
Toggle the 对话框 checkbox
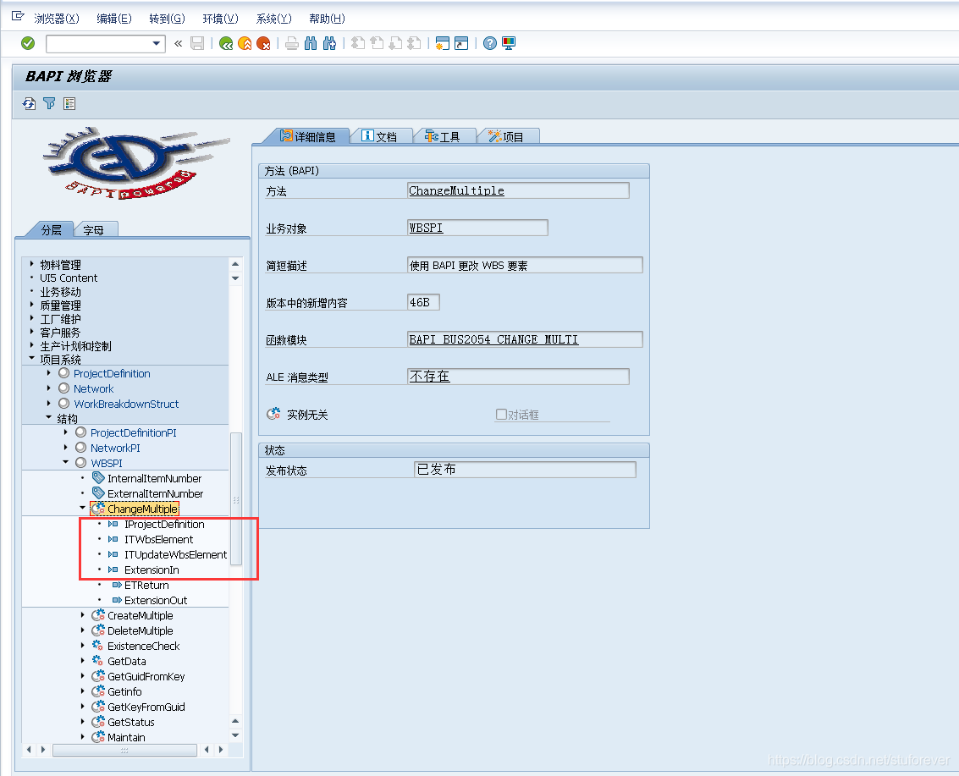pos(501,414)
